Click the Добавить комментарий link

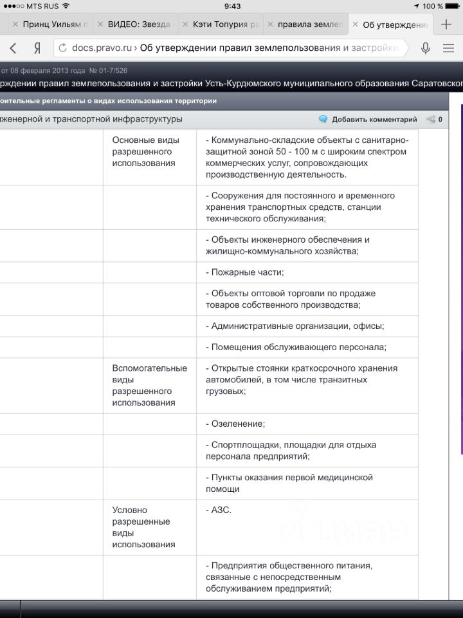point(374,120)
